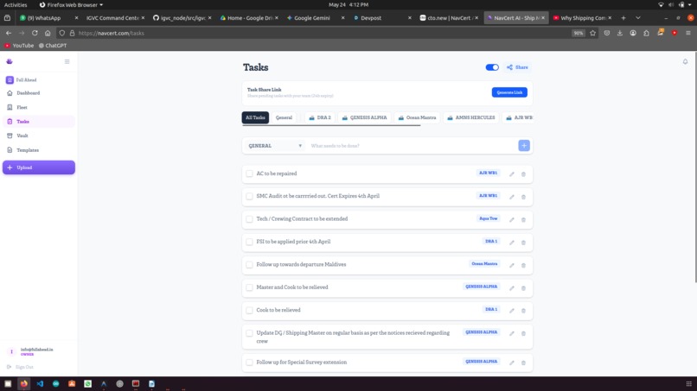The height and width of the screenshot is (391, 697).
Task: Delete the Follow up towards departure Maldives task
Action: [x=523, y=265]
